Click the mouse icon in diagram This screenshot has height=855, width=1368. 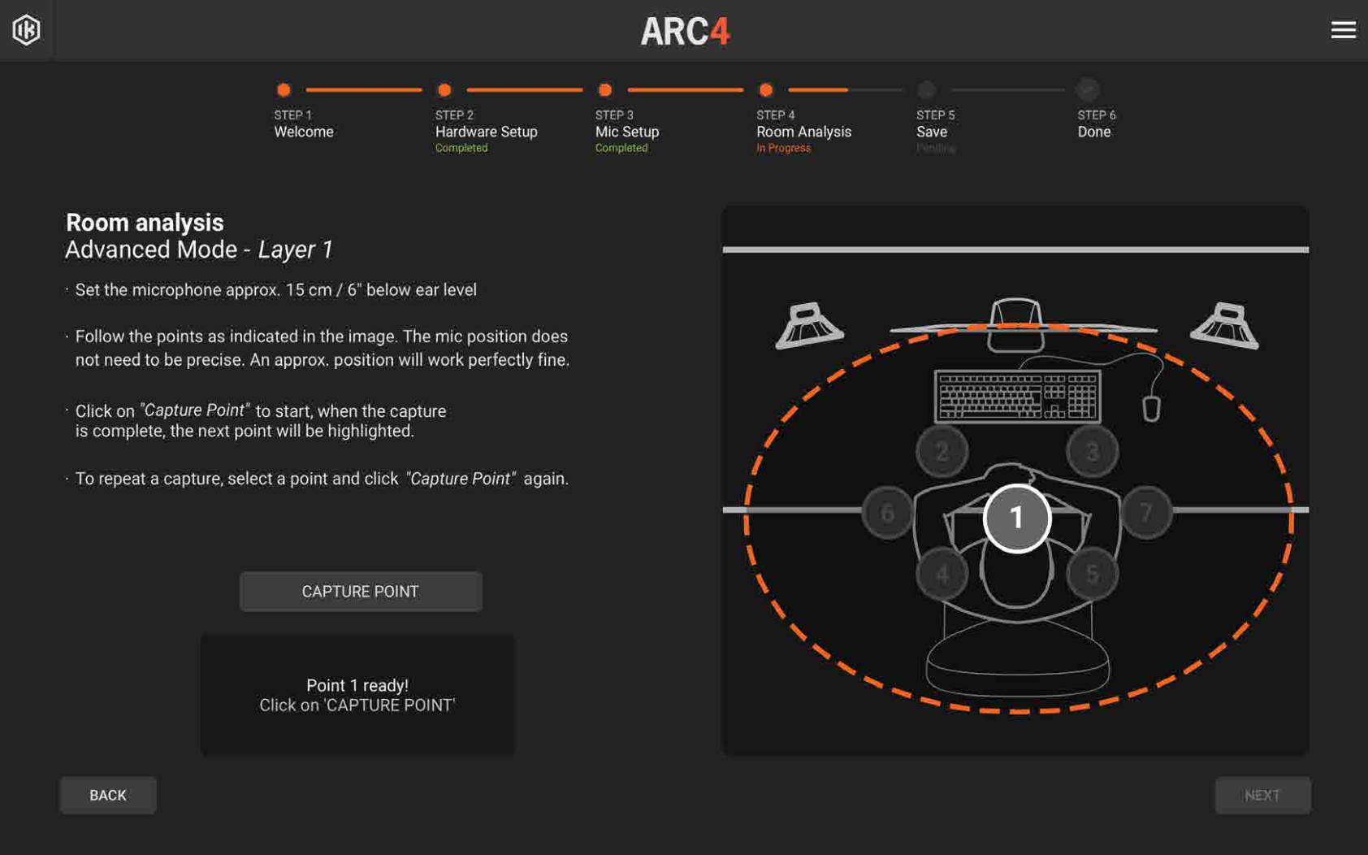click(x=1151, y=408)
